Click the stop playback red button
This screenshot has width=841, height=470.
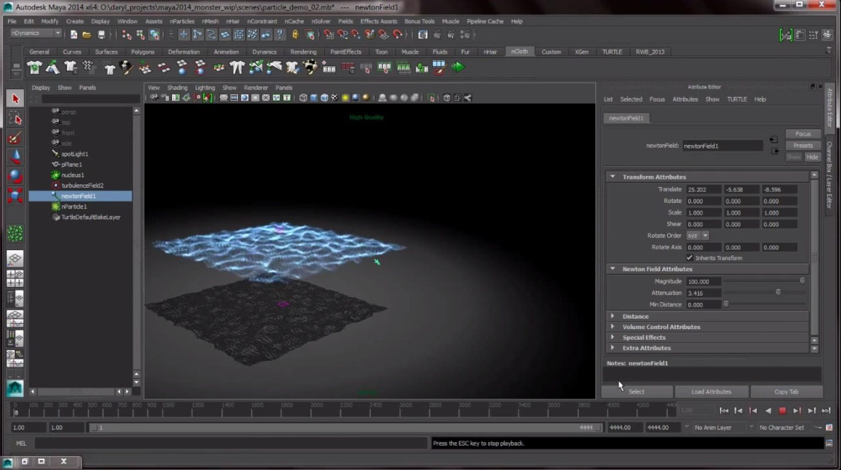coord(782,411)
